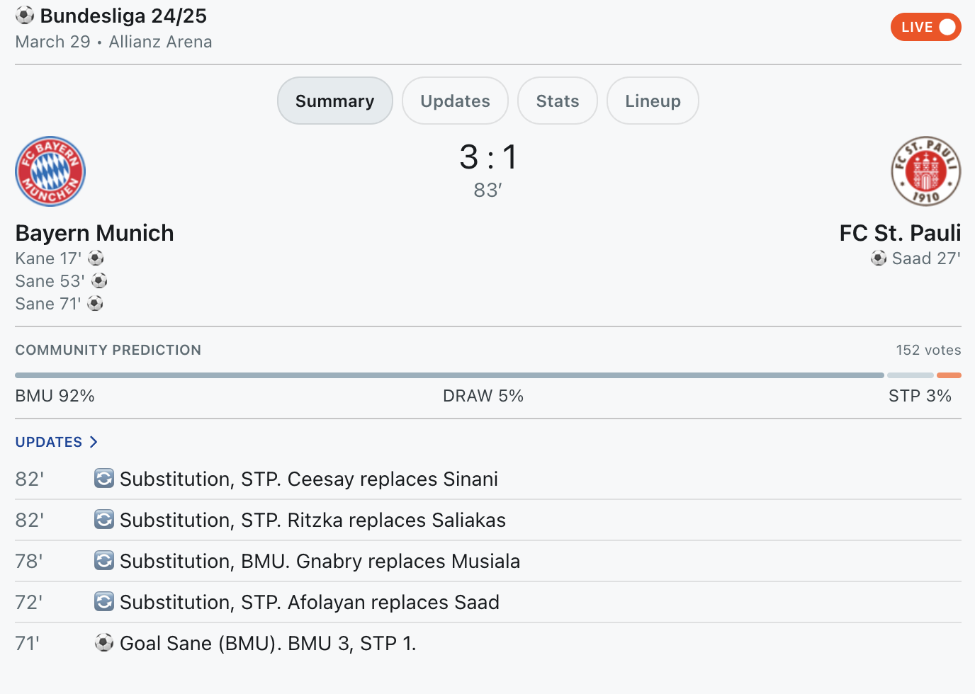Click goal ball icon in 71' update row
Viewport: 975px width, 694px height.
pos(104,643)
